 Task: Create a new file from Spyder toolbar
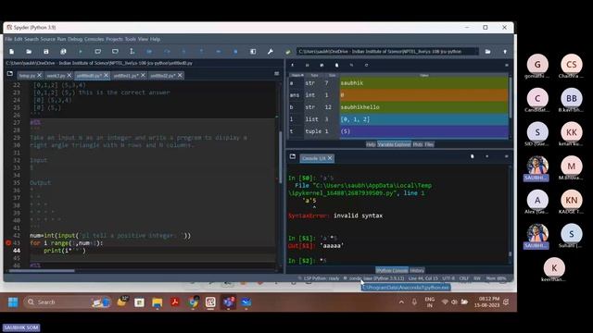[x=12, y=52]
